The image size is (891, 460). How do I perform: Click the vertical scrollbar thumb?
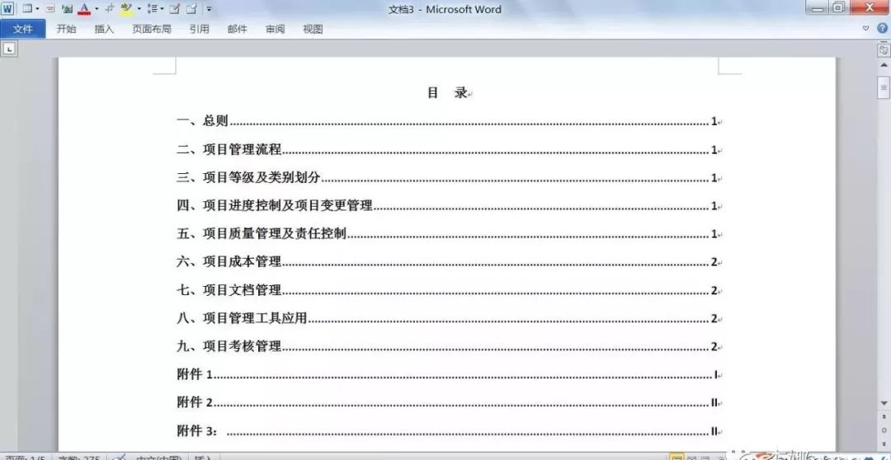(x=884, y=88)
